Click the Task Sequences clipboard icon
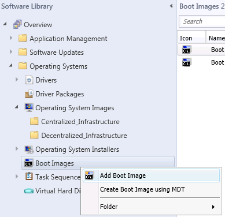This screenshot has width=225, height=217. click(29, 177)
